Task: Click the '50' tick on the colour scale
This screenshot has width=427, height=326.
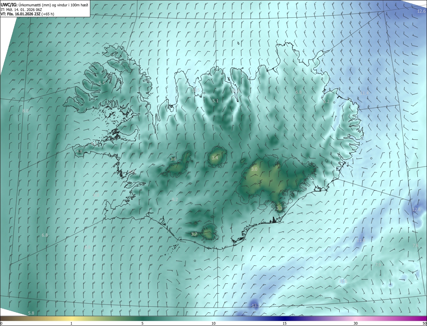Action: click(x=424, y=323)
